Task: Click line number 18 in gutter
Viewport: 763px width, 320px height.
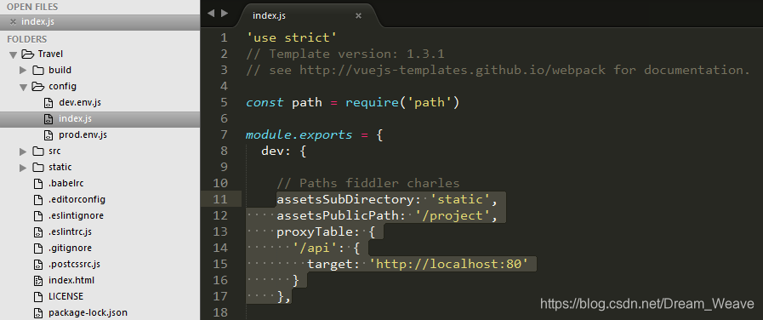Action: tap(220, 312)
